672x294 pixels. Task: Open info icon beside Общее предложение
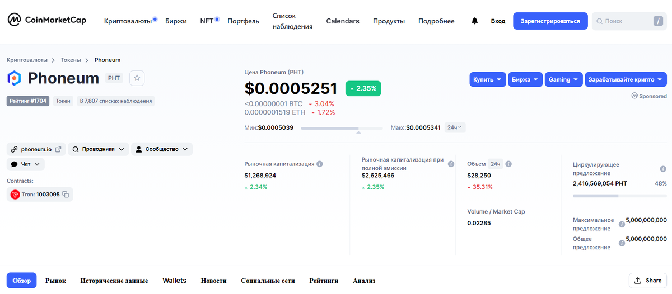click(x=622, y=243)
